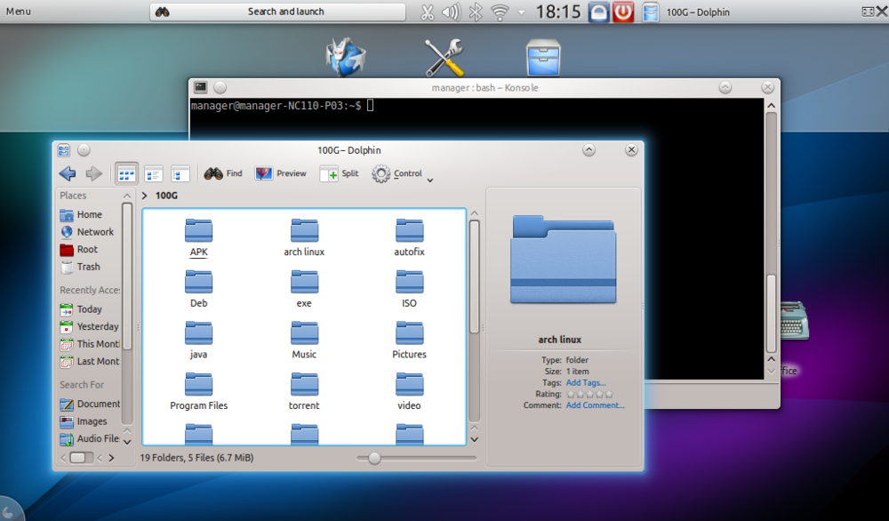Click the Add Tags link

point(585,382)
